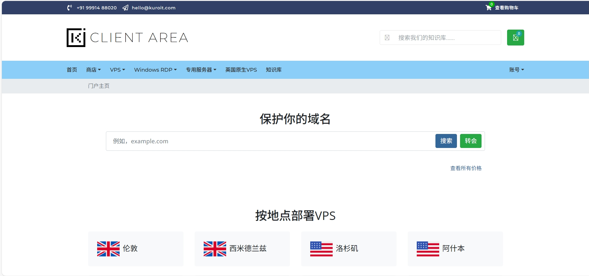Click the phone icon in top bar

69,8
